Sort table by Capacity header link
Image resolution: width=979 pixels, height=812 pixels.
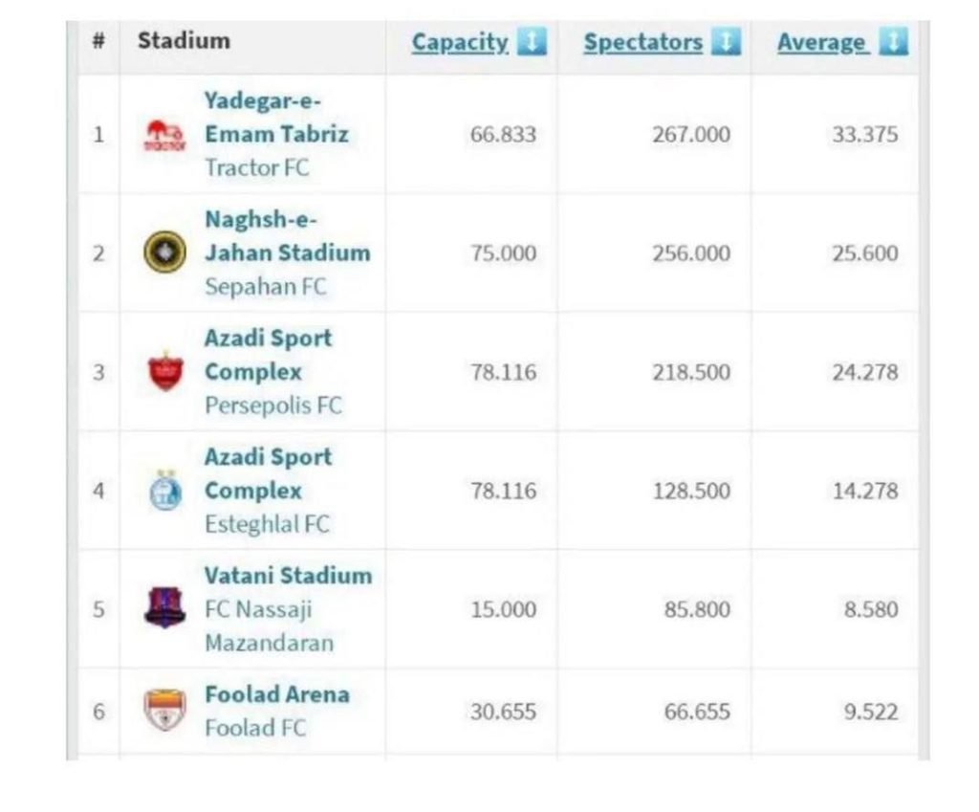pyautogui.click(x=460, y=42)
